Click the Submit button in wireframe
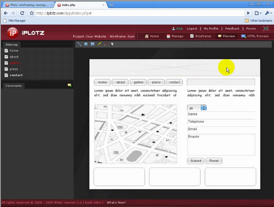Image resolution: width=274 pixels, height=207 pixels. point(196,161)
